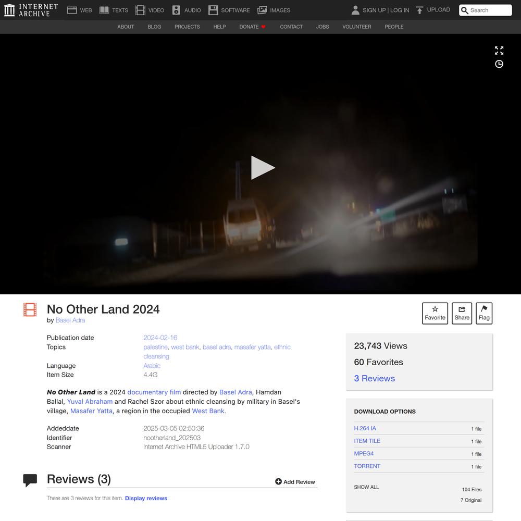
Task: Click the IMAGES navigation label
Action: pos(280,10)
